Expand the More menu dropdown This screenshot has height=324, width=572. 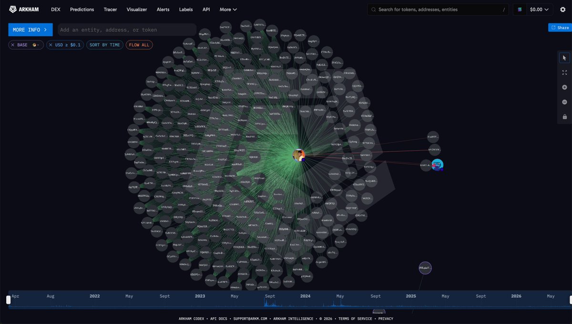[228, 9]
